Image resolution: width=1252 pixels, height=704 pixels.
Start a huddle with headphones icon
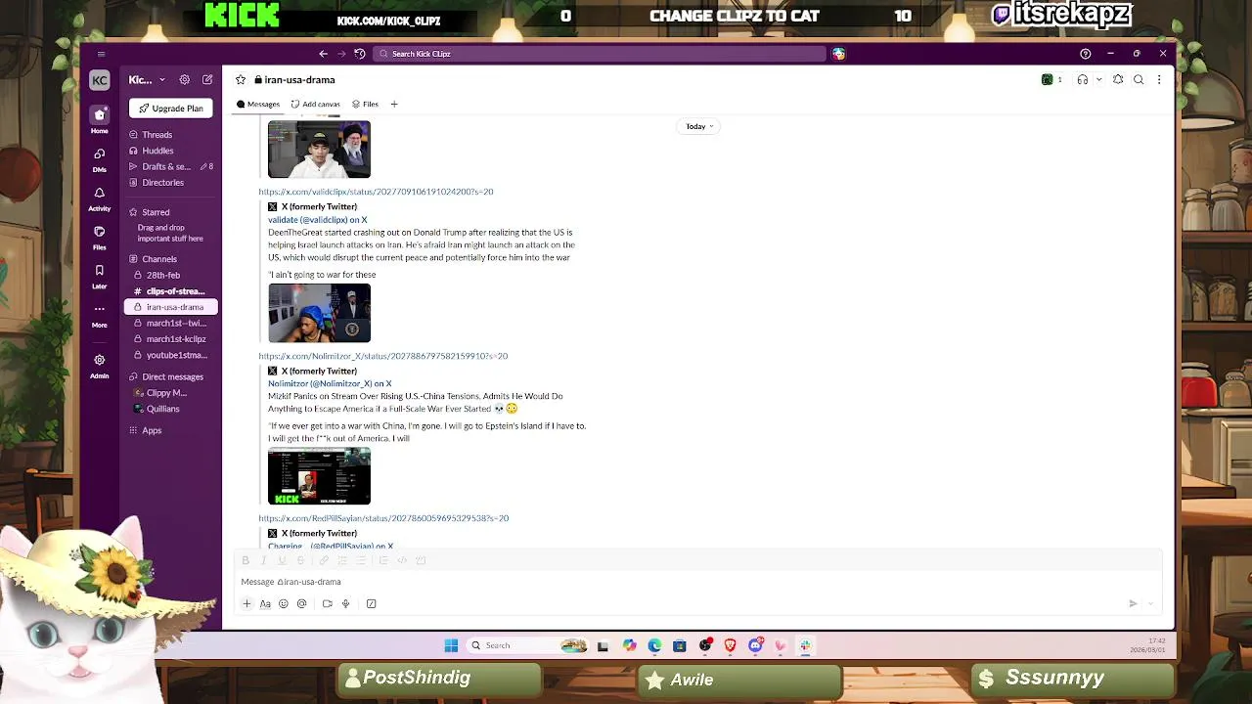click(1082, 80)
